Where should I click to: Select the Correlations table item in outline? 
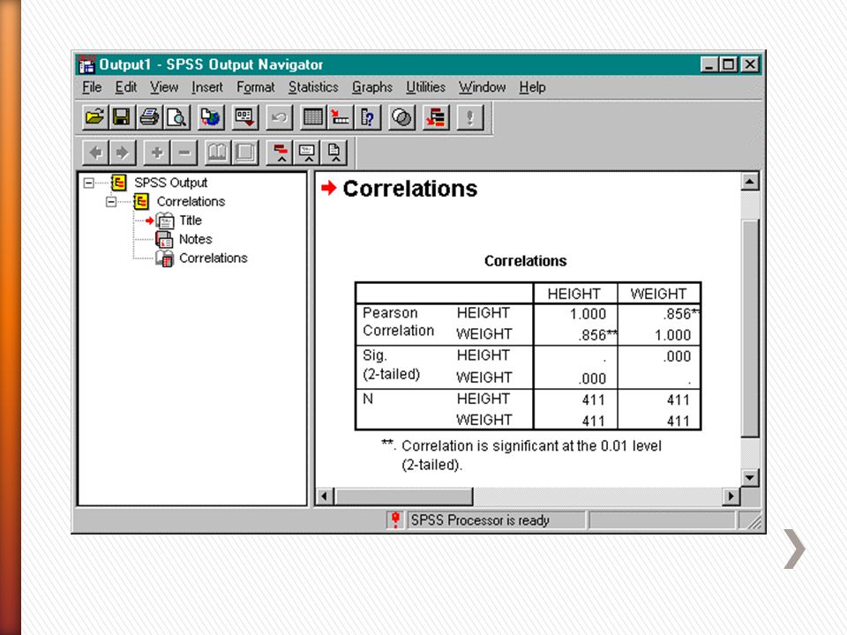pos(214,258)
